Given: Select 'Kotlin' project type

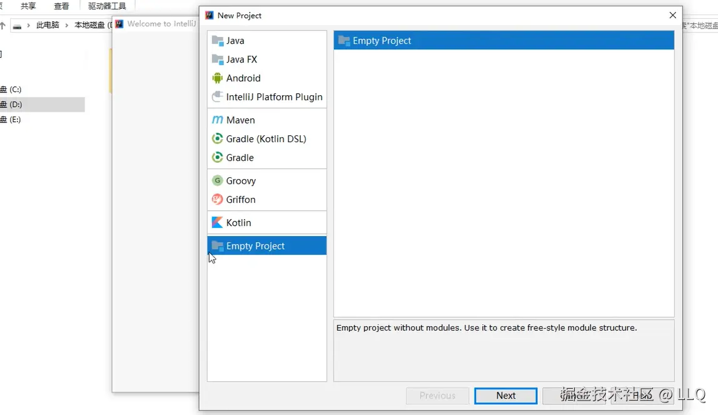Looking at the screenshot, I should (x=238, y=223).
